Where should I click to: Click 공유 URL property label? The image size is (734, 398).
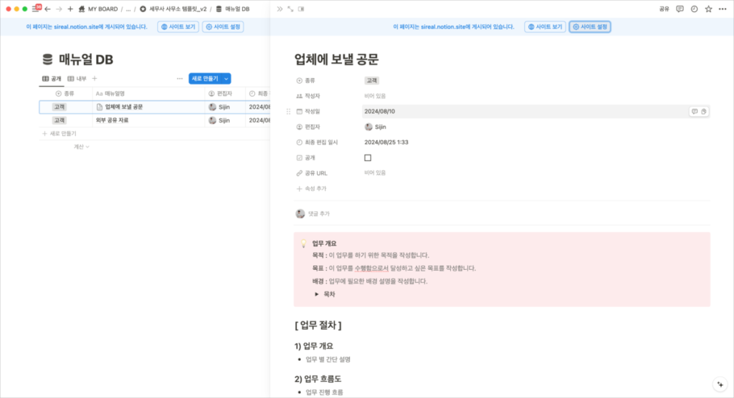coord(312,173)
